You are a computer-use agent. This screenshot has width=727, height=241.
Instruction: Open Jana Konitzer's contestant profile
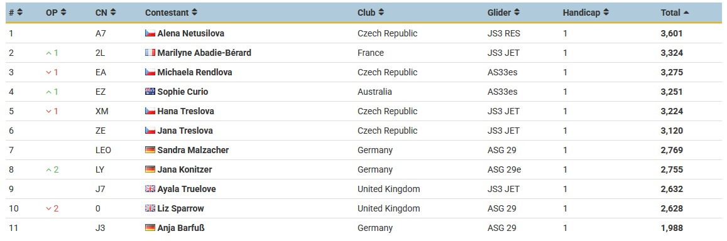(185, 169)
